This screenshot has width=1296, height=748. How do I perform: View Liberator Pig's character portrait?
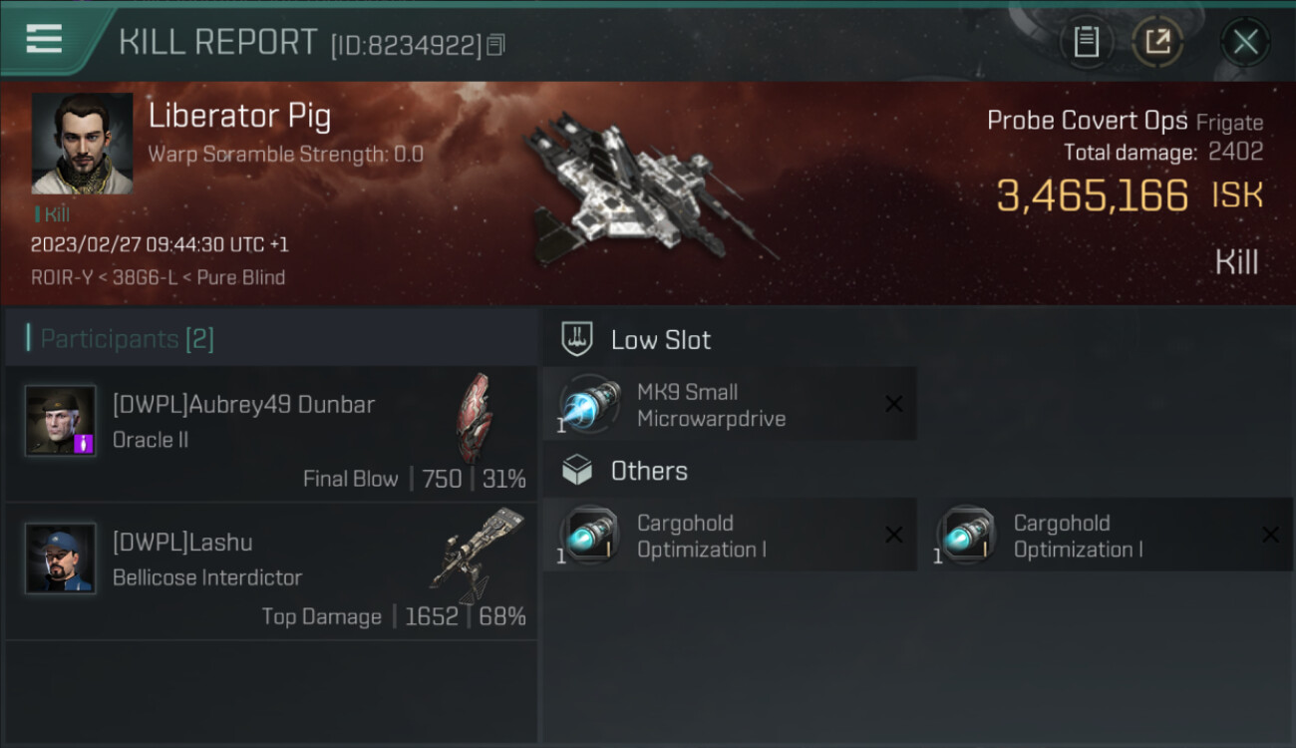pos(82,143)
